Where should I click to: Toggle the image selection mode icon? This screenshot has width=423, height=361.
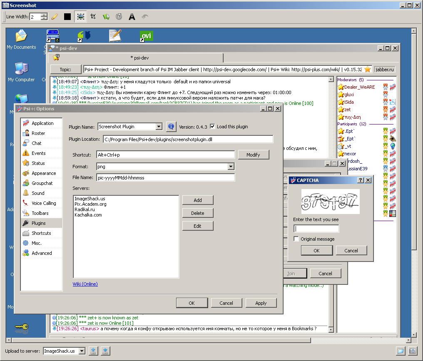point(81,16)
